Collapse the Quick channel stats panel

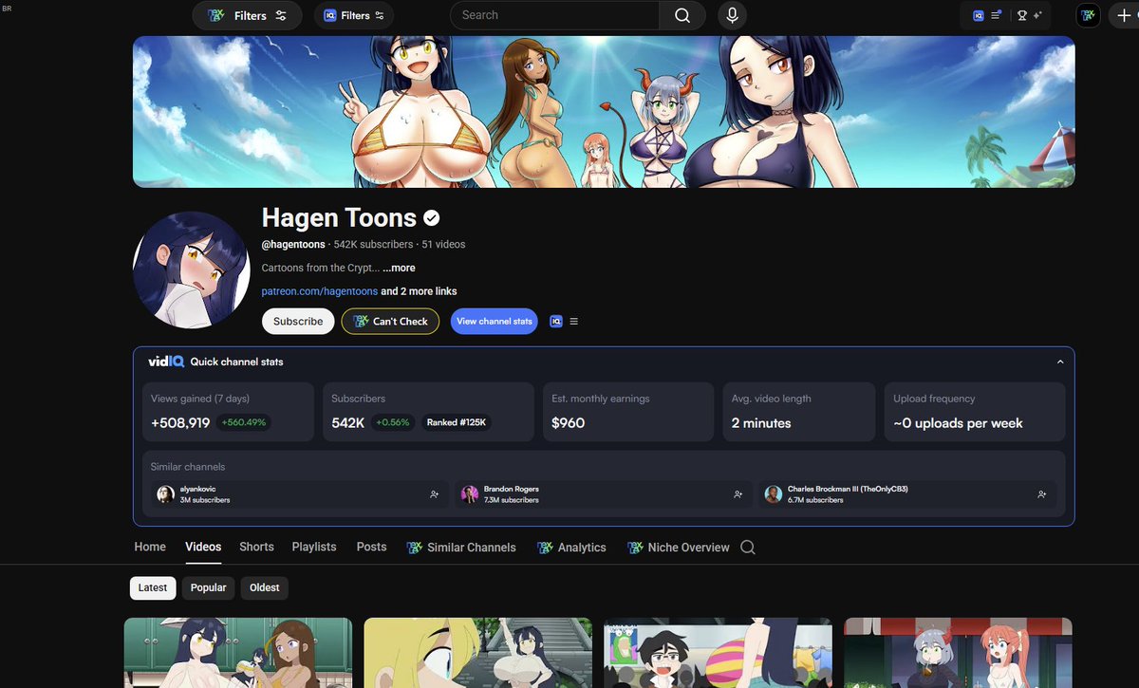(1060, 362)
